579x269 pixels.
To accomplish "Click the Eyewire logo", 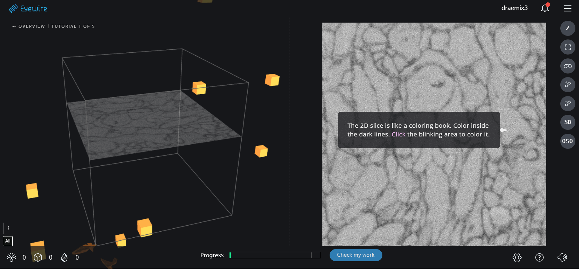I will pos(28,8).
